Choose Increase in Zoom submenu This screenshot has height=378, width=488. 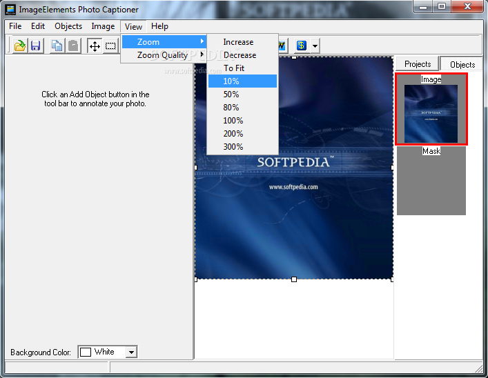click(242, 42)
